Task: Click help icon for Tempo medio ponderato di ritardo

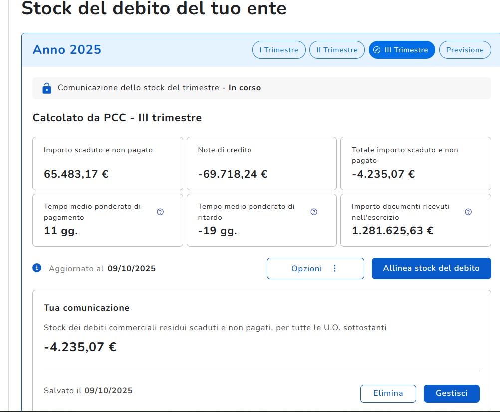Action: point(314,212)
